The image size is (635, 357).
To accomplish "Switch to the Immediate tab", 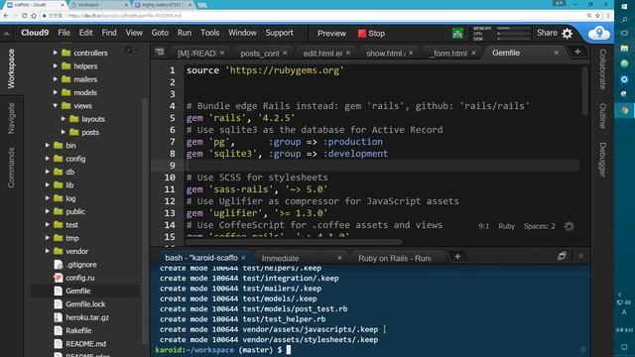I will click(x=280, y=258).
